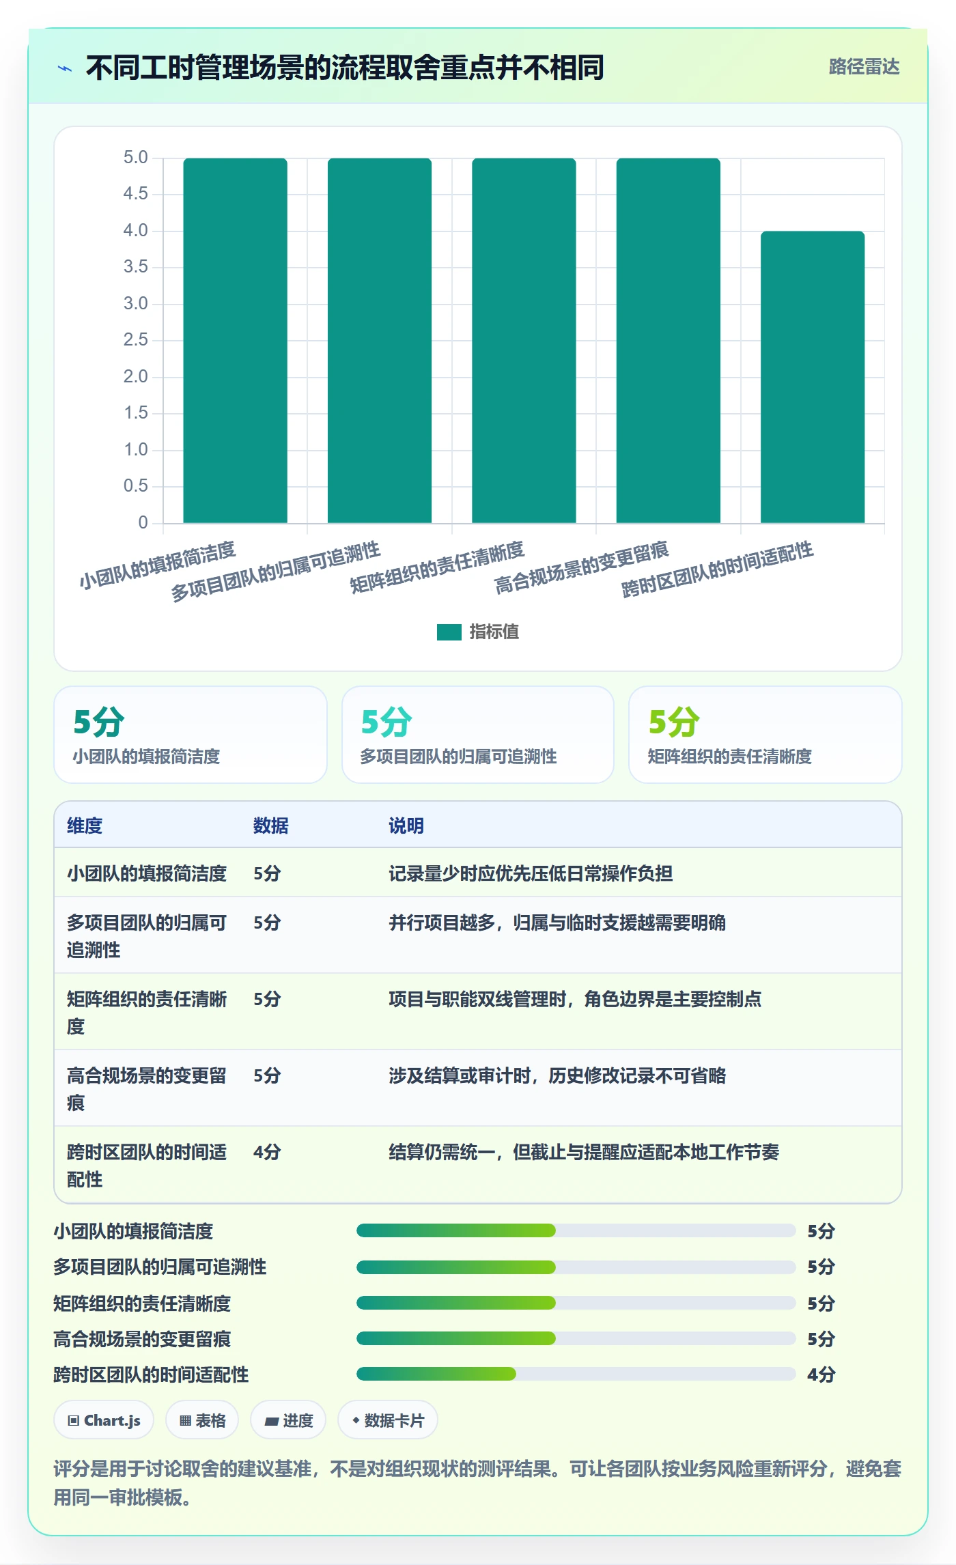Click the 指标值 legend label
956x1565 pixels.
click(494, 632)
